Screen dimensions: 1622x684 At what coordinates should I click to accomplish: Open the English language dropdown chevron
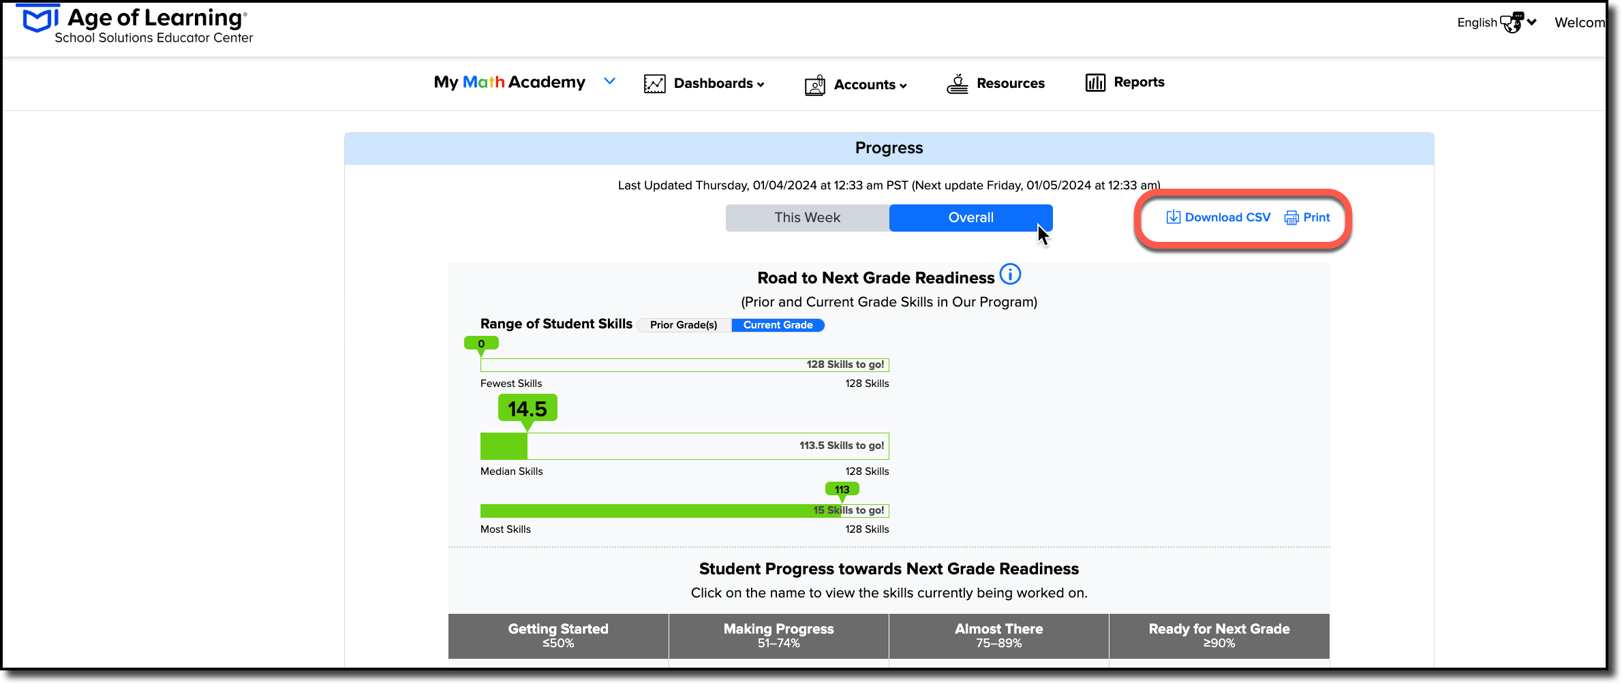(1532, 22)
